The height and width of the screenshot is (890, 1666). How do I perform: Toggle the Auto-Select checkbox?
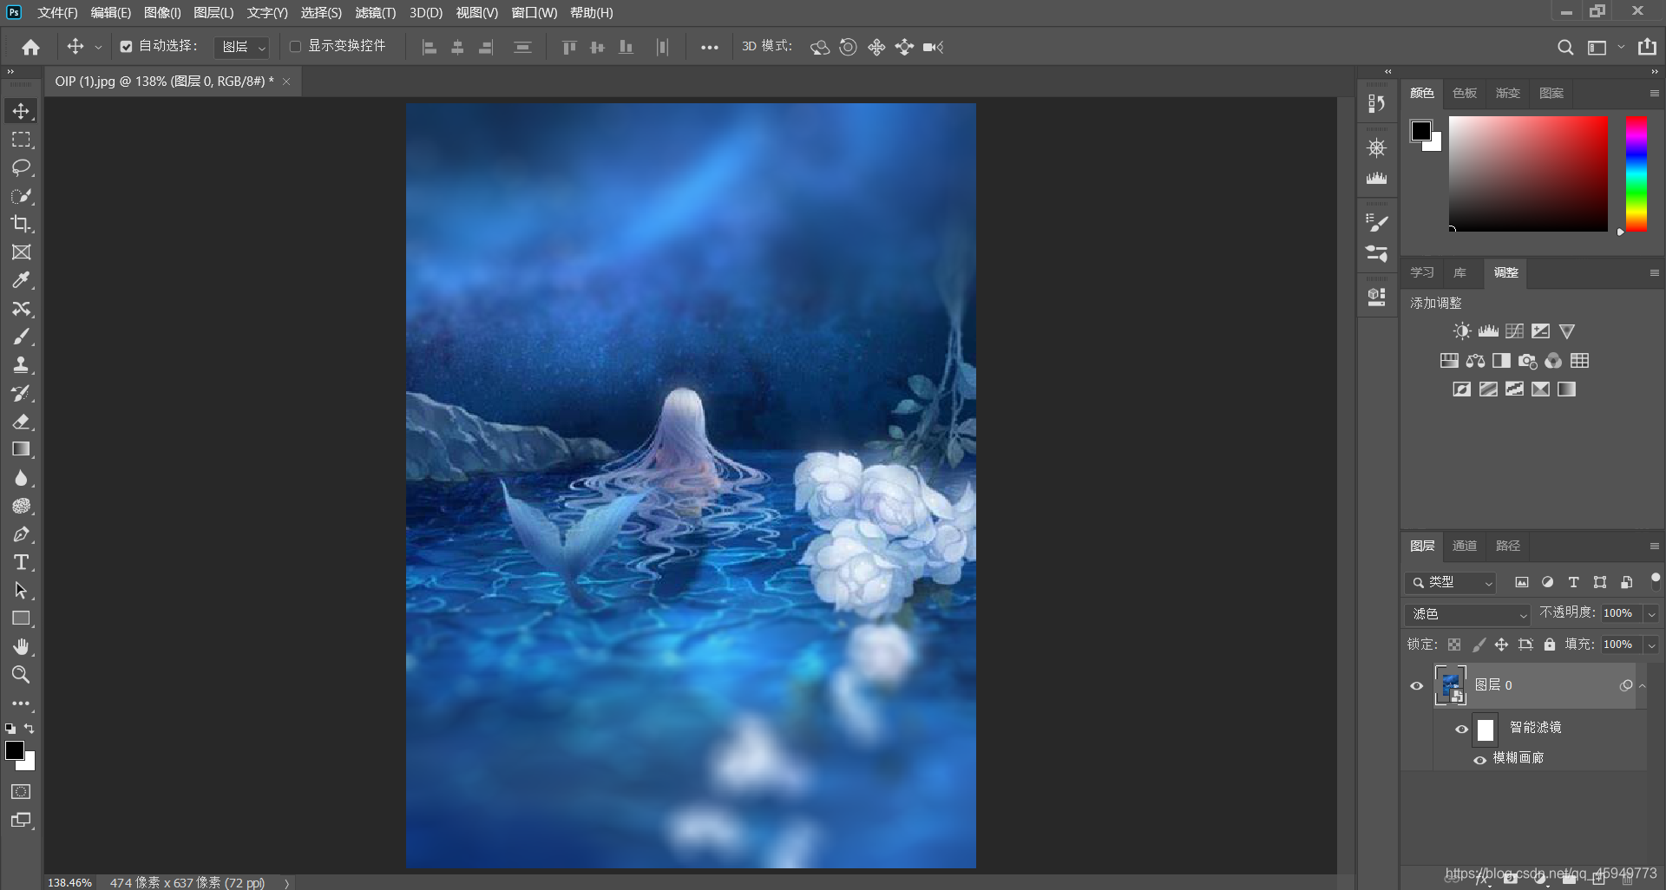[x=126, y=46]
